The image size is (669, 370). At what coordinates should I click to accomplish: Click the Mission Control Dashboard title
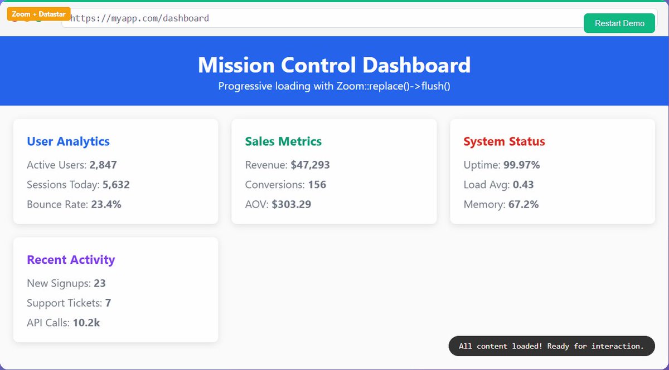tap(334, 65)
